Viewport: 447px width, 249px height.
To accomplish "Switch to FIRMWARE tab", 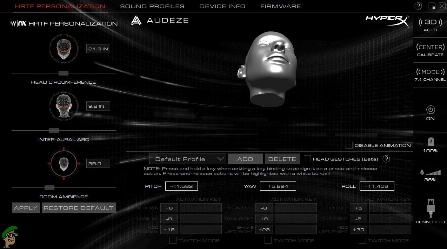I will click(281, 6).
